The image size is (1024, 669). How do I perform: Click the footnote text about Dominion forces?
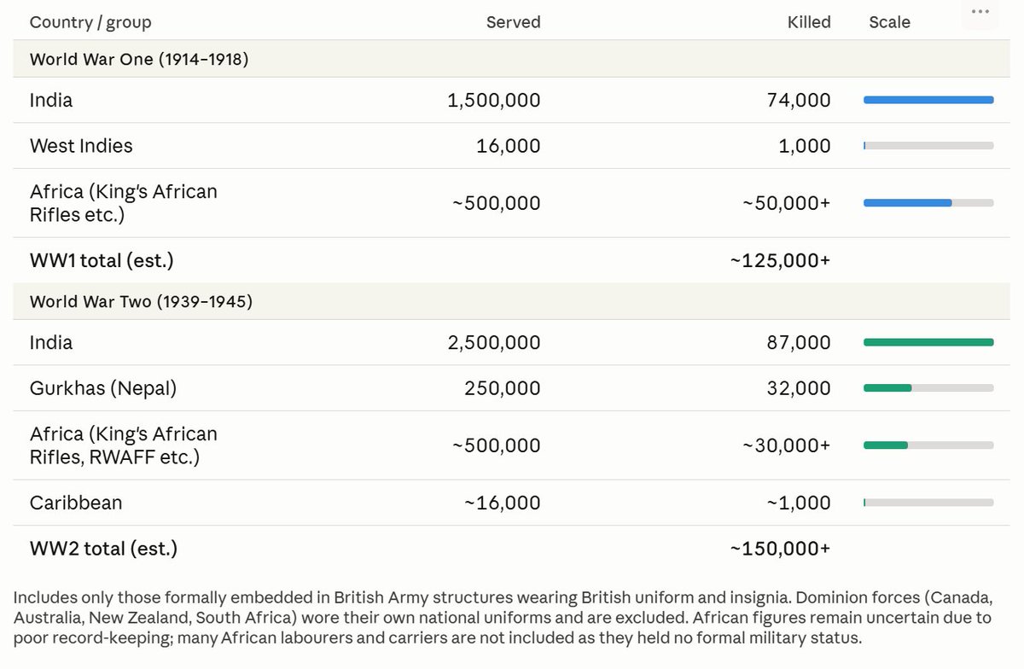point(503,617)
